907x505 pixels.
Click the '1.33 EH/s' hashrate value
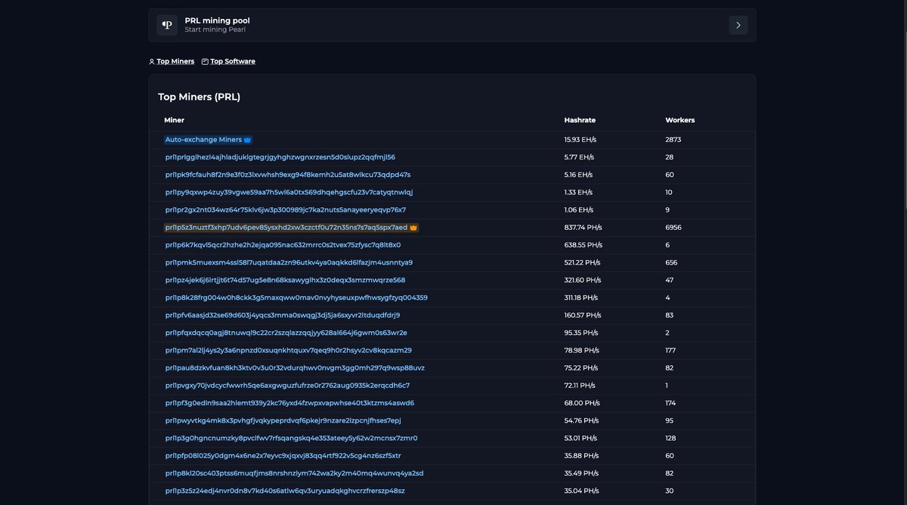(x=579, y=192)
